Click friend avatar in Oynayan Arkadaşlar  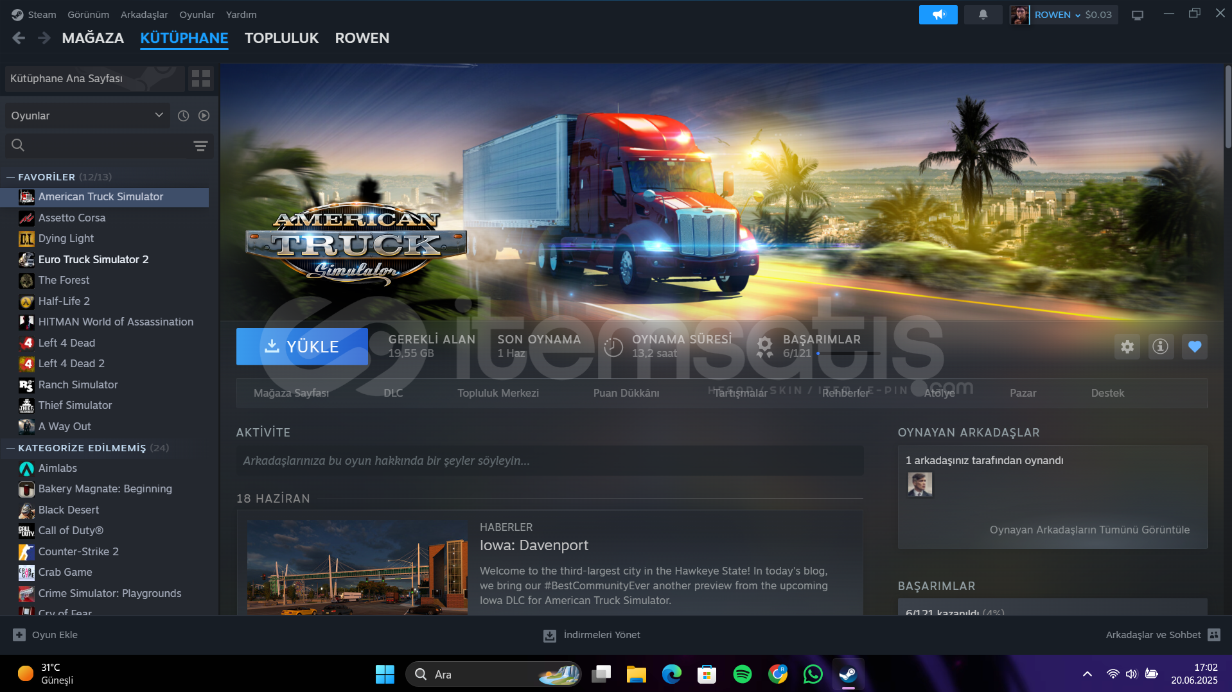[x=920, y=484]
